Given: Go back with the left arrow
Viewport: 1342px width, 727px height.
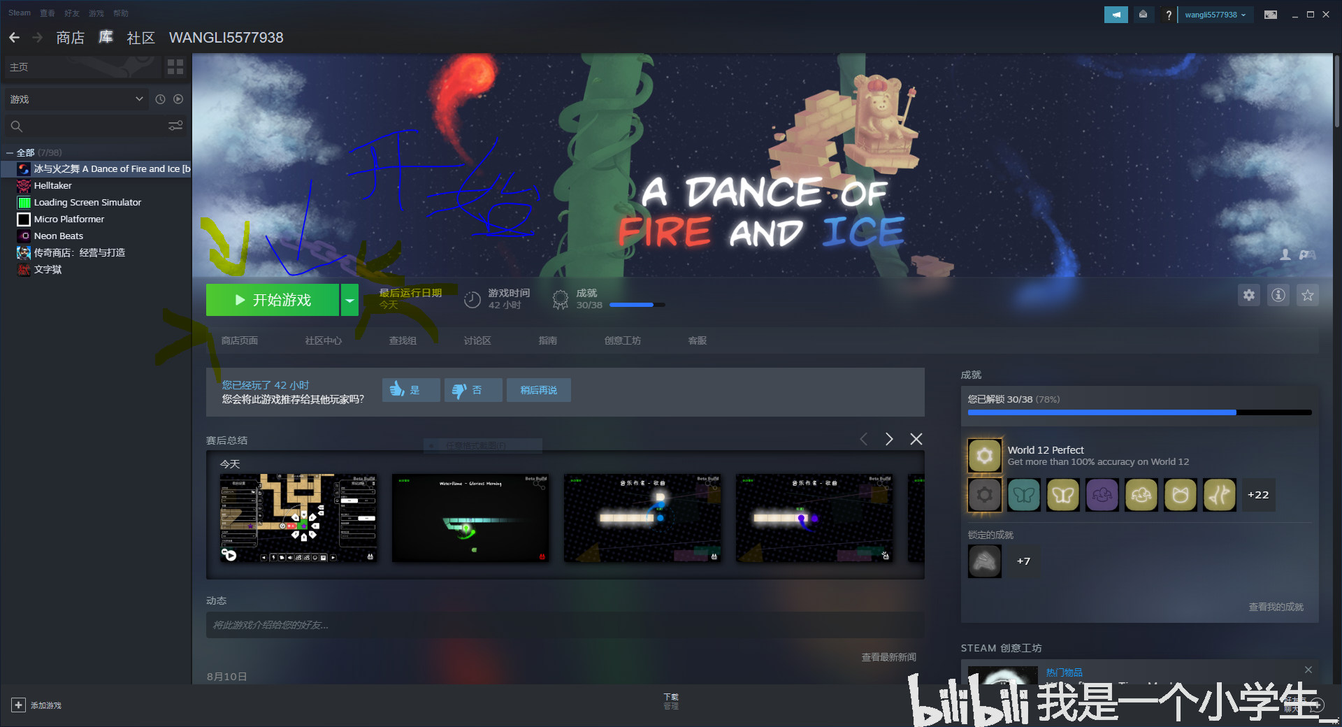Looking at the screenshot, I should [x=14, y=37].
